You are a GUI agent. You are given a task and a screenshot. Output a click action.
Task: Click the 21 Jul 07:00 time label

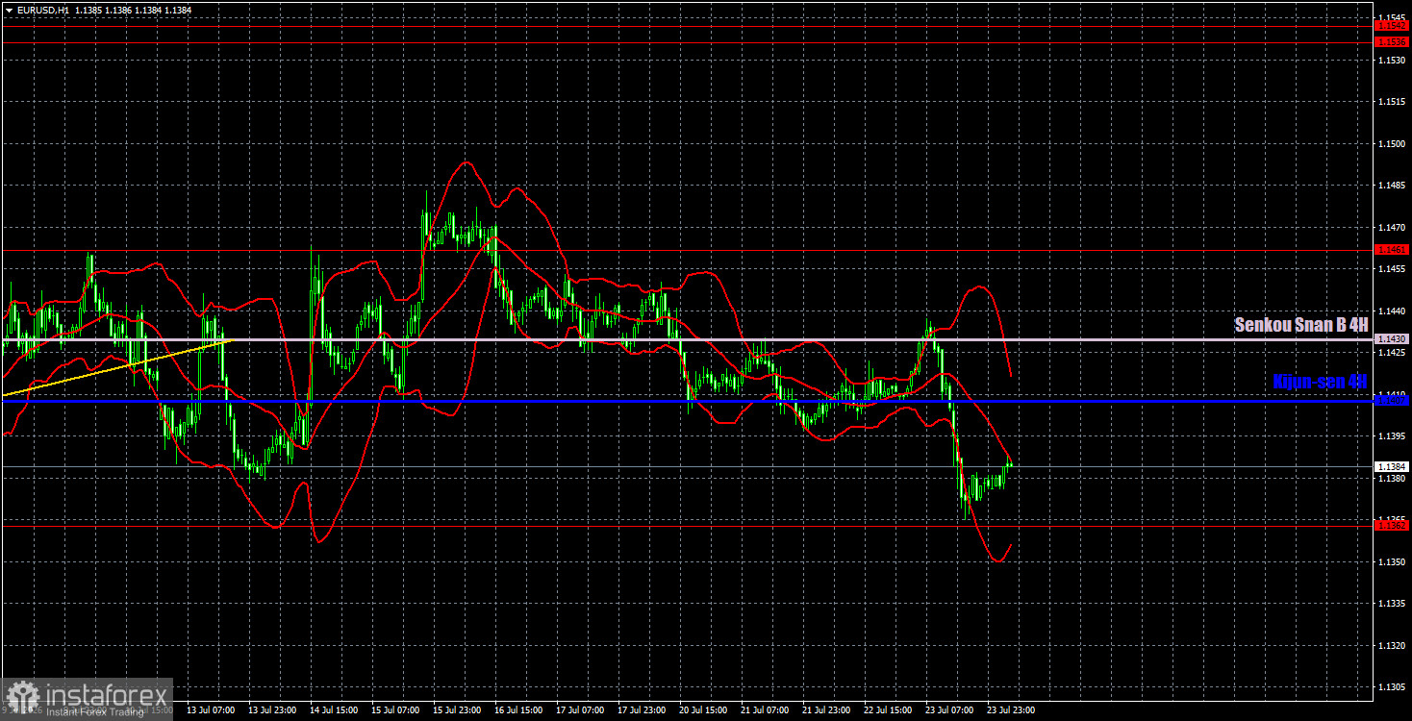click(765, 710)
